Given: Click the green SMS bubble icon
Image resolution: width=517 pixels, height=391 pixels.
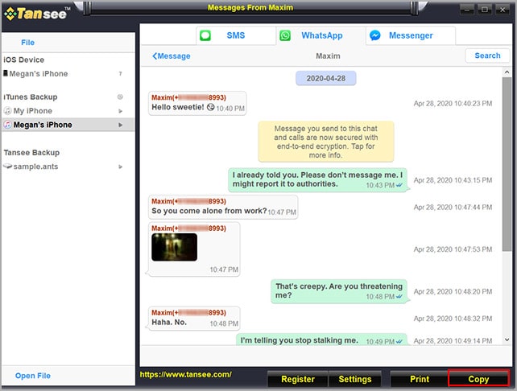Looking at the screenshot, I should click(x=205, y=35).
